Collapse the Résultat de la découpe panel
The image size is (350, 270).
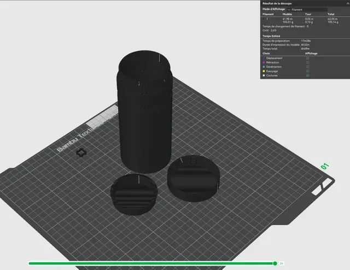(x=348, y=3)
